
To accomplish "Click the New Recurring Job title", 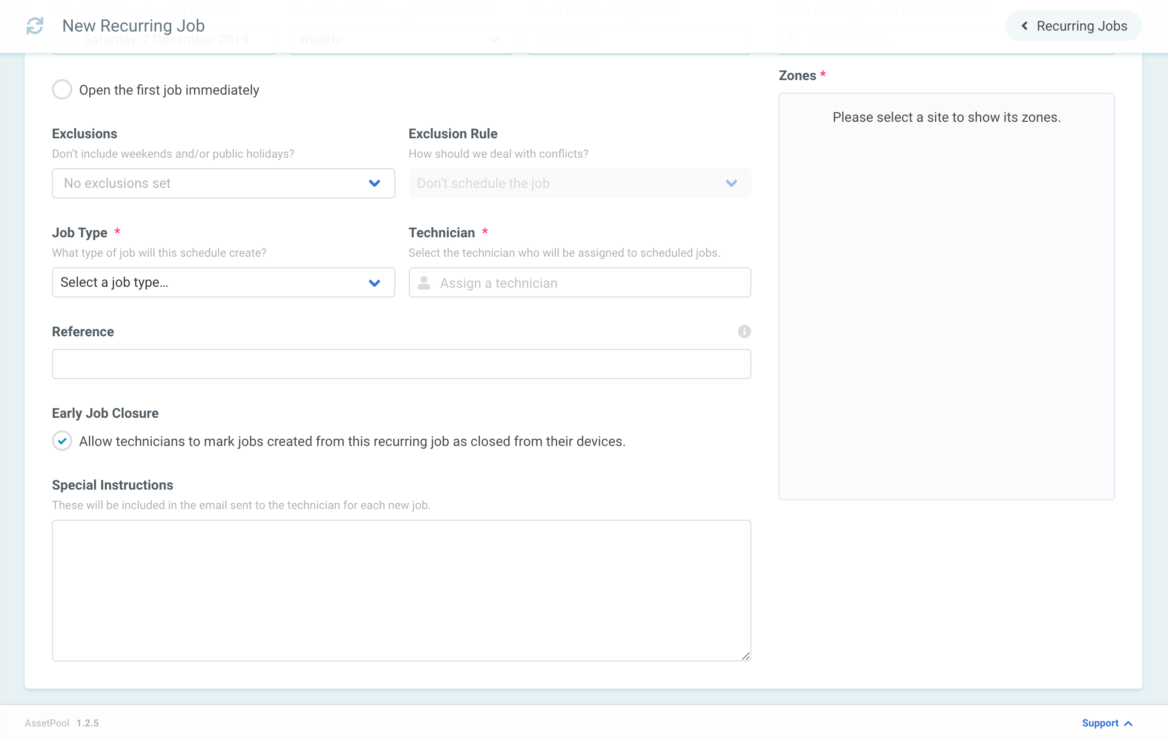I will [x=133, y=26].
